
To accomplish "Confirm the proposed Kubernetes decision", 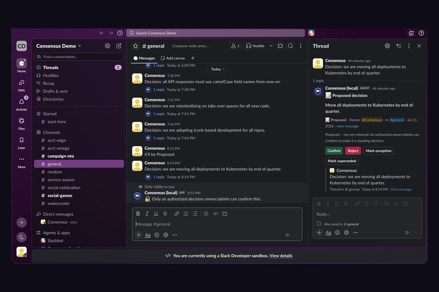I will 334,151.
